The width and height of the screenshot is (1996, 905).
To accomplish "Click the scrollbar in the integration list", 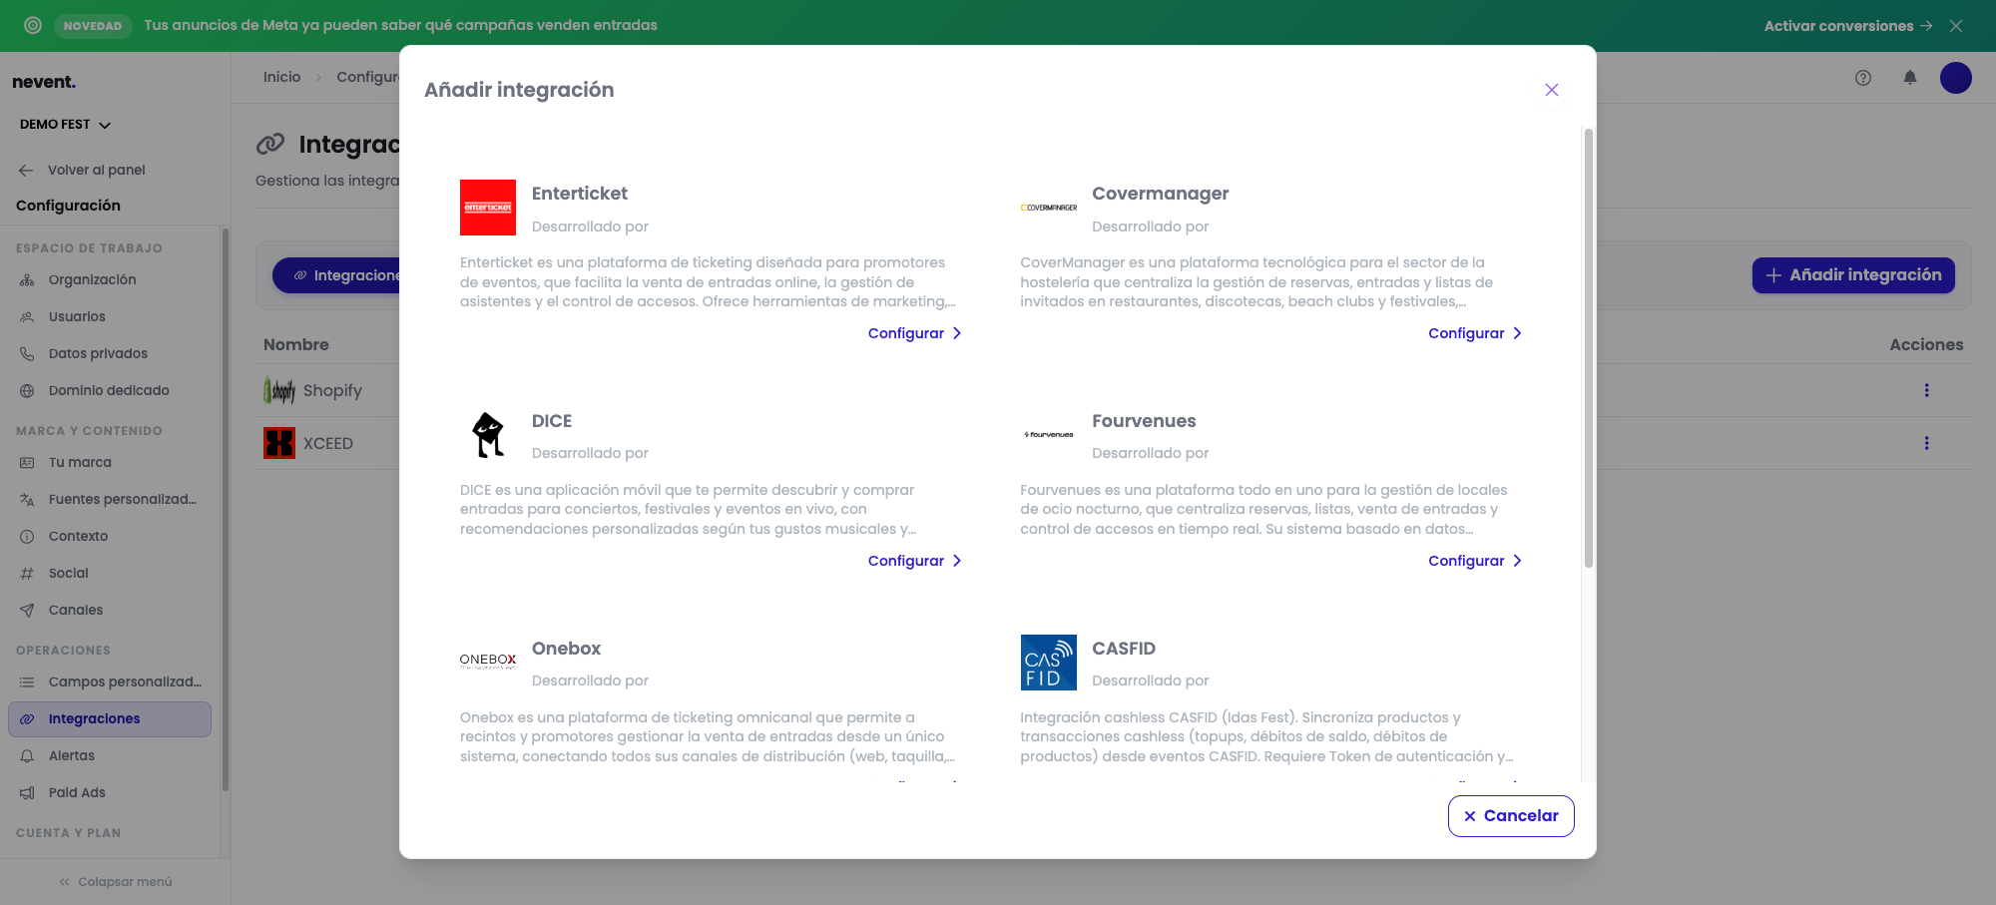I will [x=1588, y=347].
